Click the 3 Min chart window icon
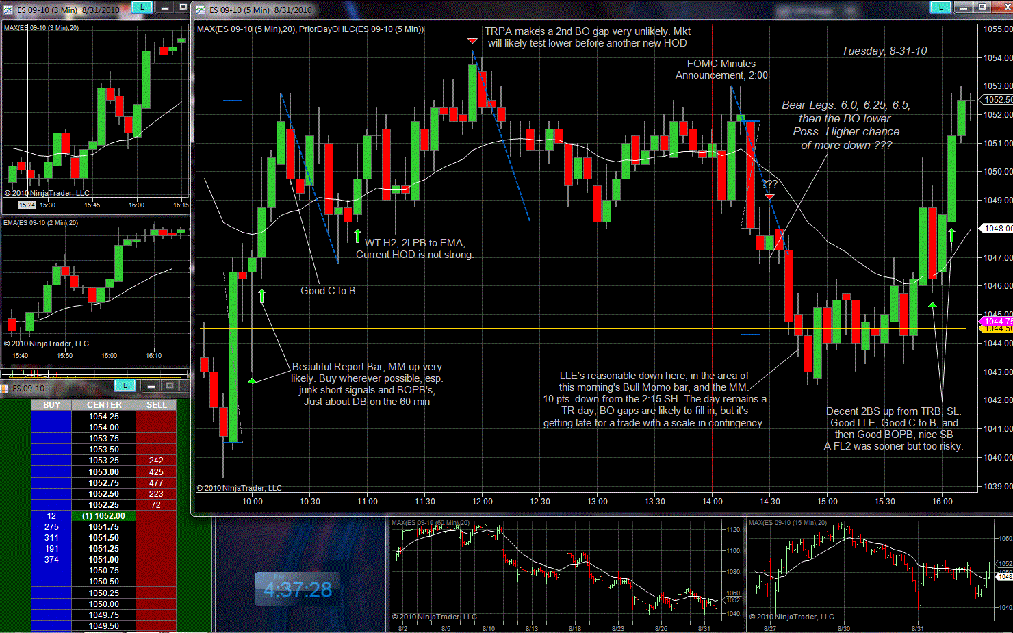 point(8,10)
